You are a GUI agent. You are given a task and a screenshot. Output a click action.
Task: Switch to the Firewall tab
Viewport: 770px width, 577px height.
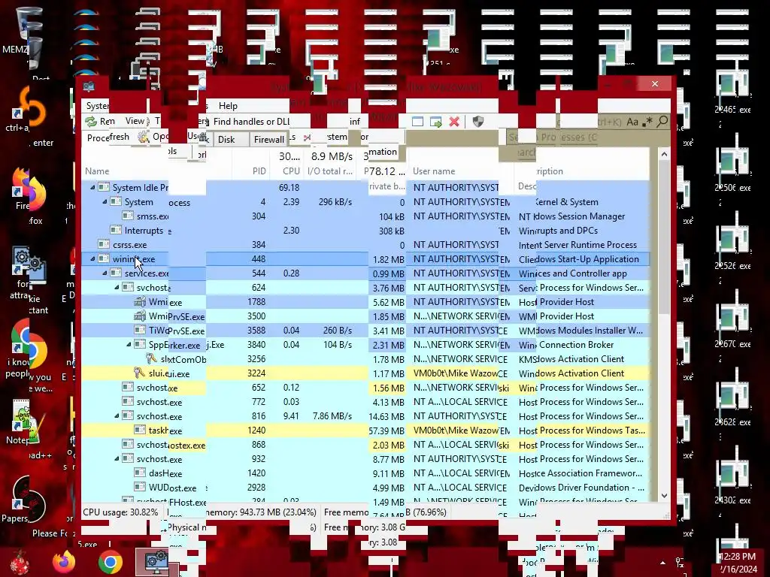pyautogui.click(x=268, y=139)
